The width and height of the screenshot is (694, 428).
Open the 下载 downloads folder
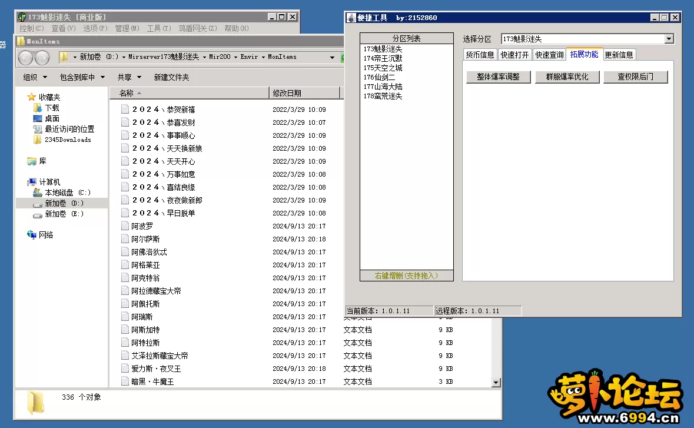pos(52,108)
